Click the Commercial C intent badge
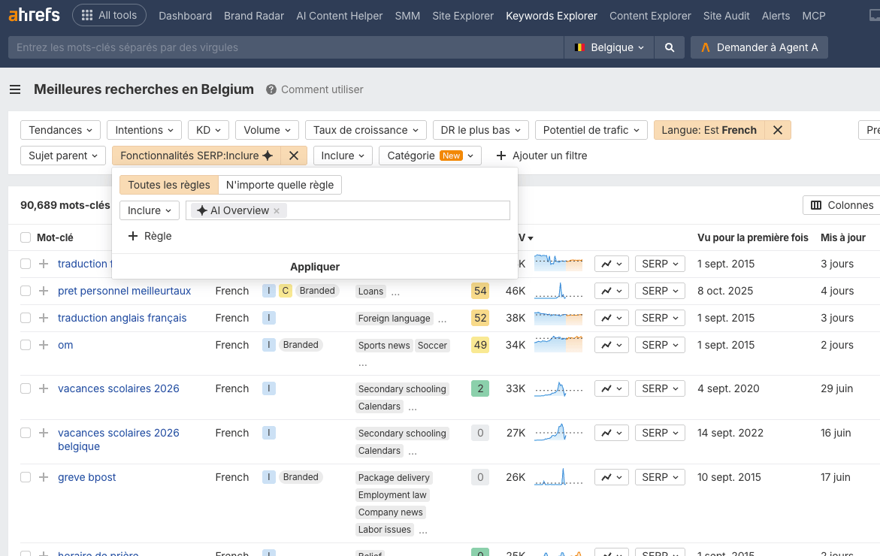This screenshot has width=880, height=556. click(285, 291)
